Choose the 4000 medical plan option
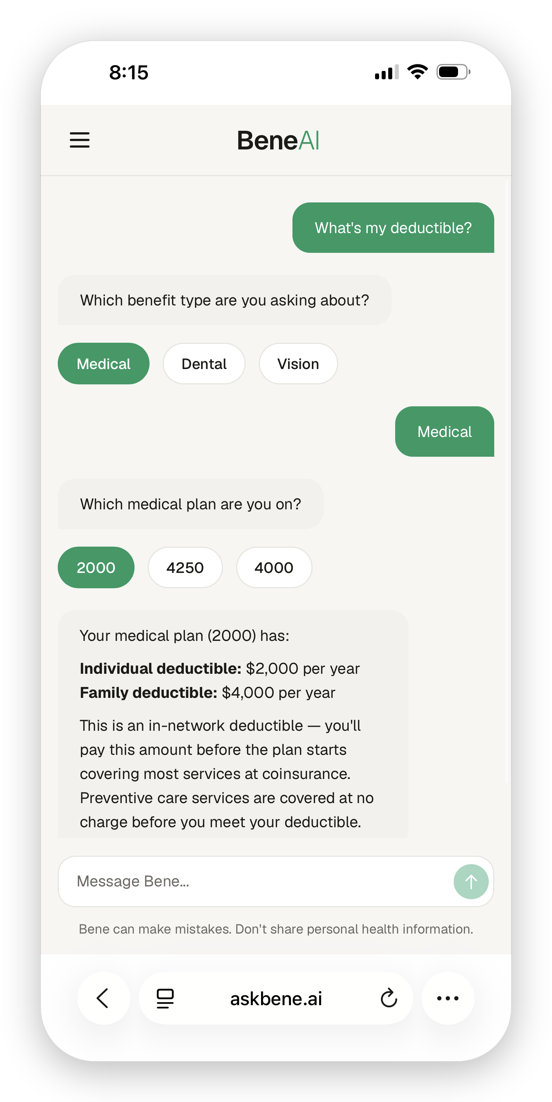 (274, 567)
